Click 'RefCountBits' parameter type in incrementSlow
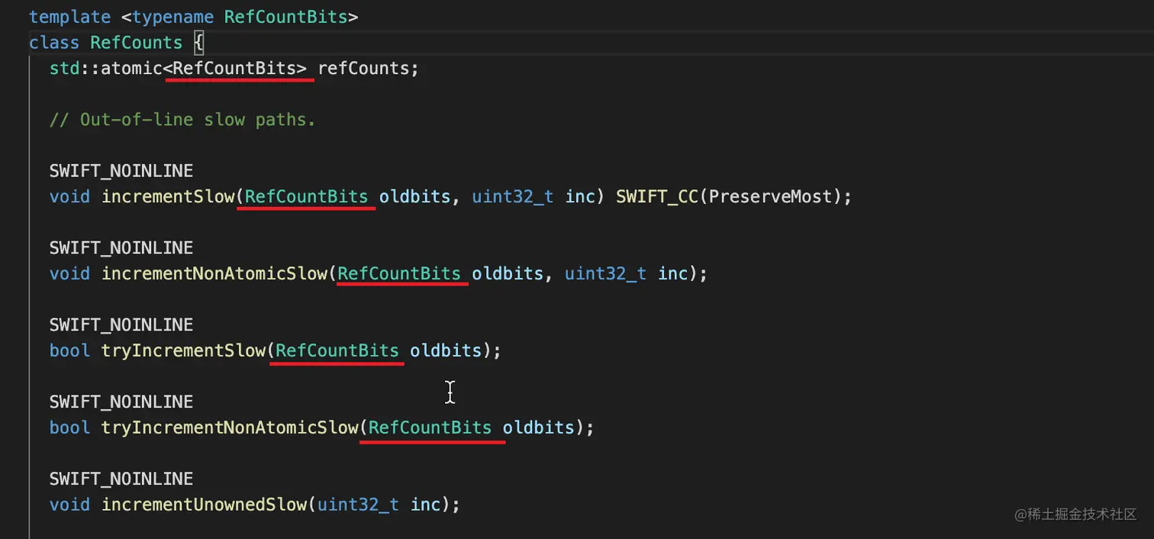 coord(307,196)
